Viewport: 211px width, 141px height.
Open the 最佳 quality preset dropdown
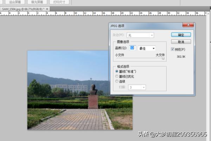tap(147, 48)
